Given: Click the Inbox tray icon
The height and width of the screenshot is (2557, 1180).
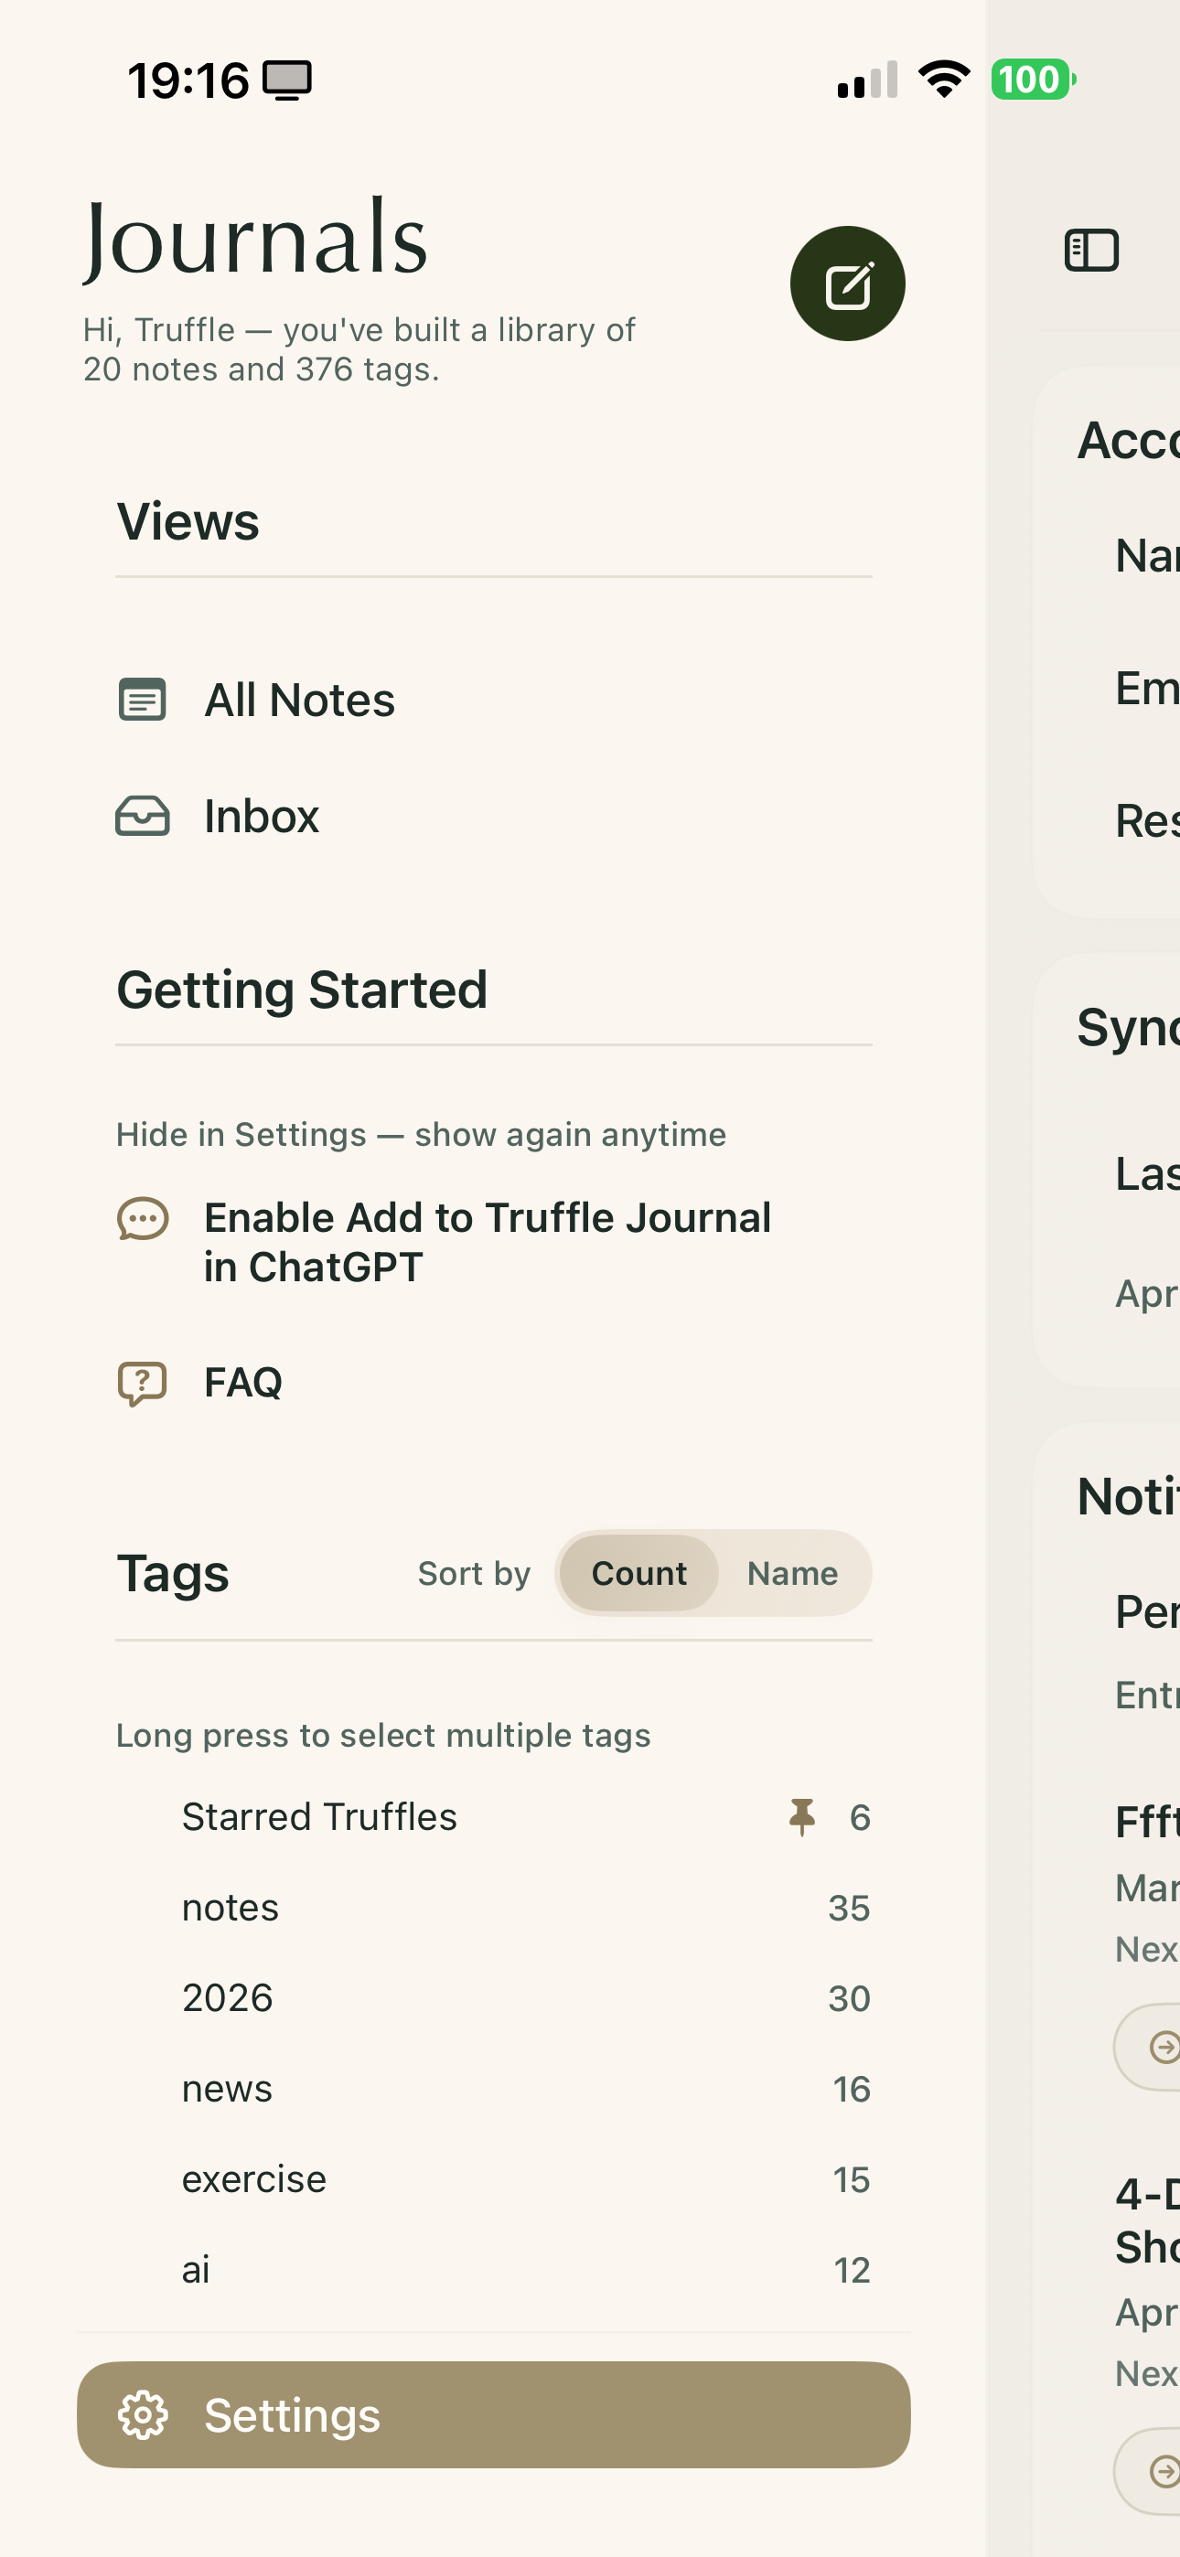Looking at the screenshot, I should pos(142,816).
